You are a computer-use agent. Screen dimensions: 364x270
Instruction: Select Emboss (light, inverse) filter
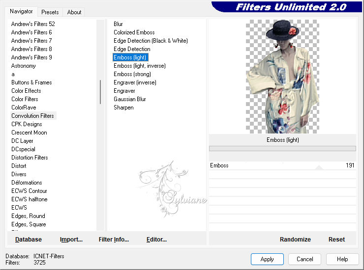pyautogui.click(x=140, y=66)
